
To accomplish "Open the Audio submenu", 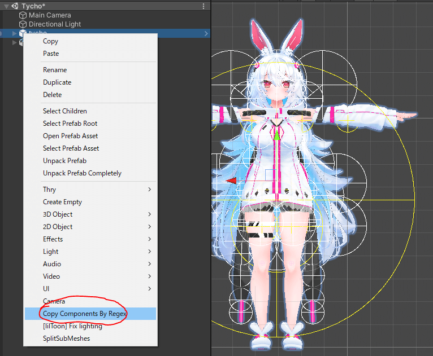I will 90,264.
